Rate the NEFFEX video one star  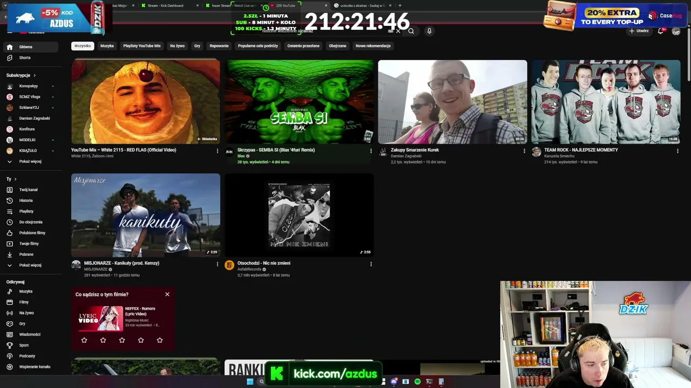pyautogui.click(x=84, y=340)
